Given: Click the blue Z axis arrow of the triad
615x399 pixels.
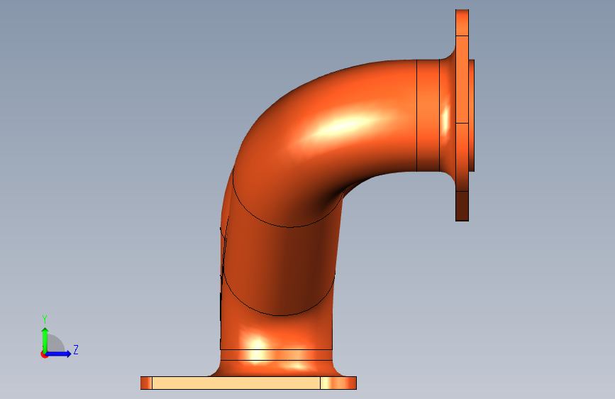Looking at the screenshot, I should point(59,354).
